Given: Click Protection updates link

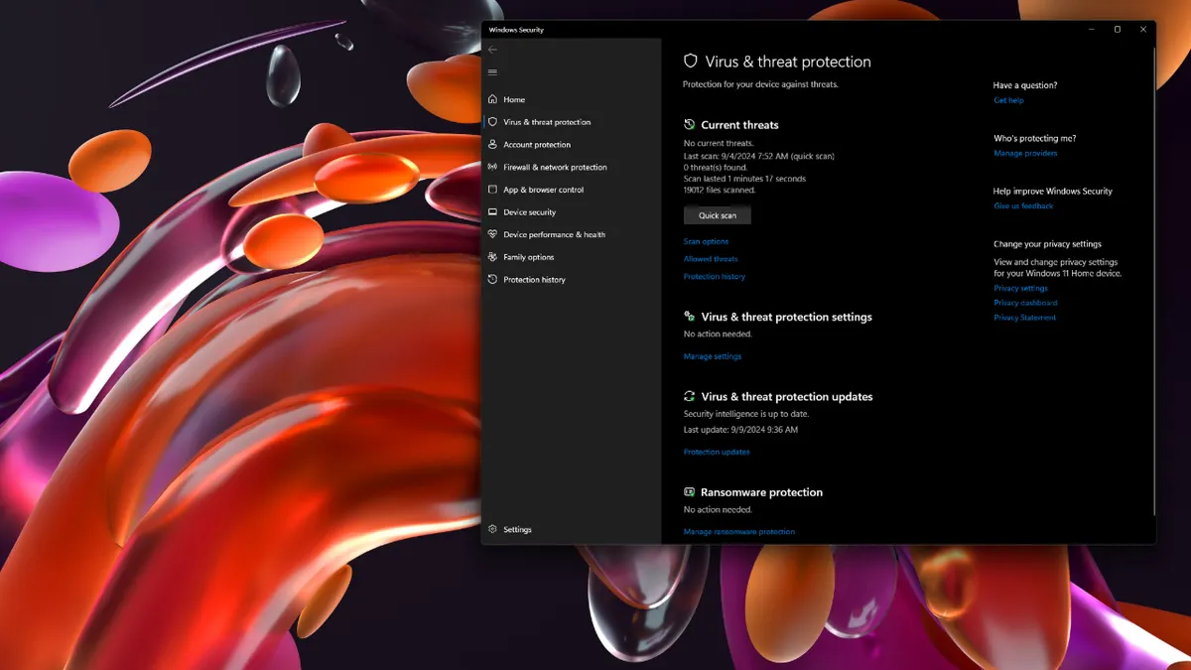Looking at the screenshot, I should [x=717, y=452].
